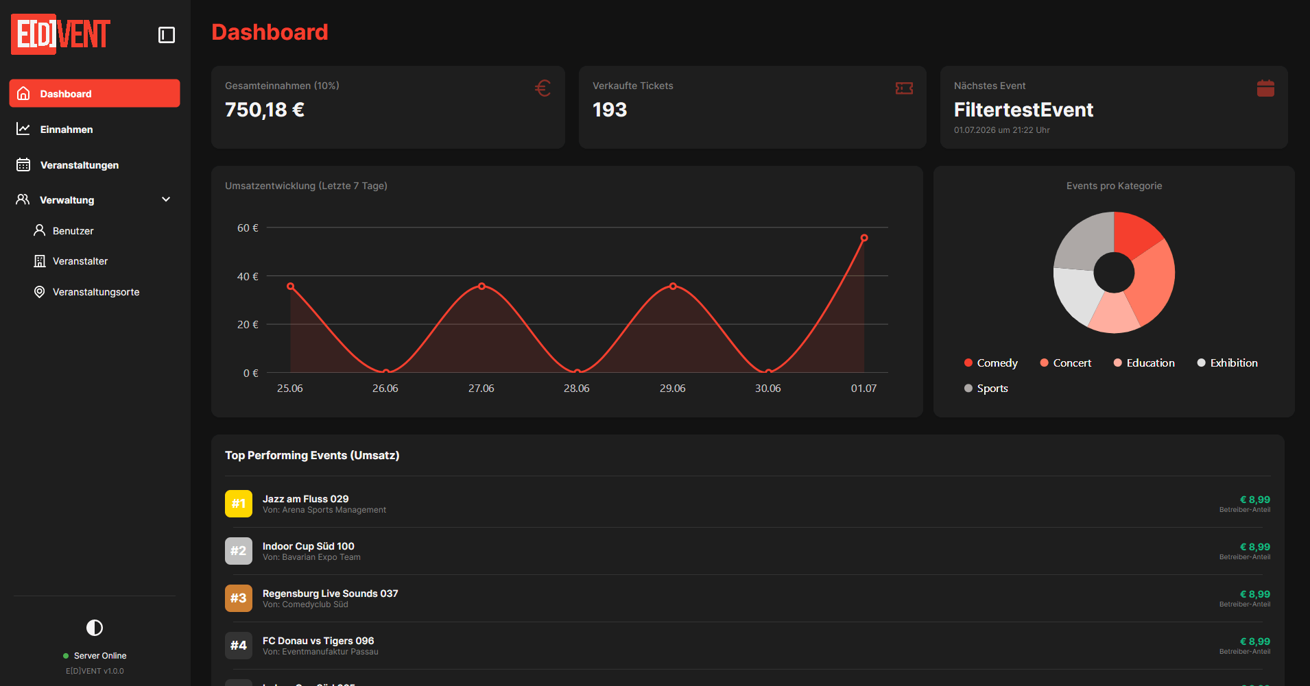Open the Einnahmen menu item
This screenshot has width=1310, height=686.
(95, 129)
